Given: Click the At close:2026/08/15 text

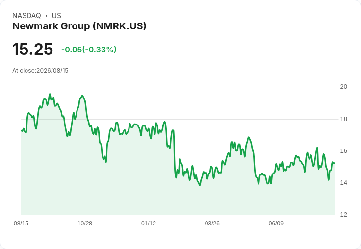Looking at the screenshot, I should (40, 71).
